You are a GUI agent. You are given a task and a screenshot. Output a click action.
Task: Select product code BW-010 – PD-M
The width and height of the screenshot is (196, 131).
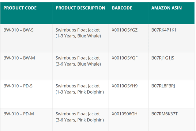click(x=19, y=114)
